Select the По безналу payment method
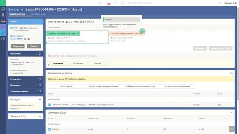Viewport: 239px width, 134px height. point(78,63)
